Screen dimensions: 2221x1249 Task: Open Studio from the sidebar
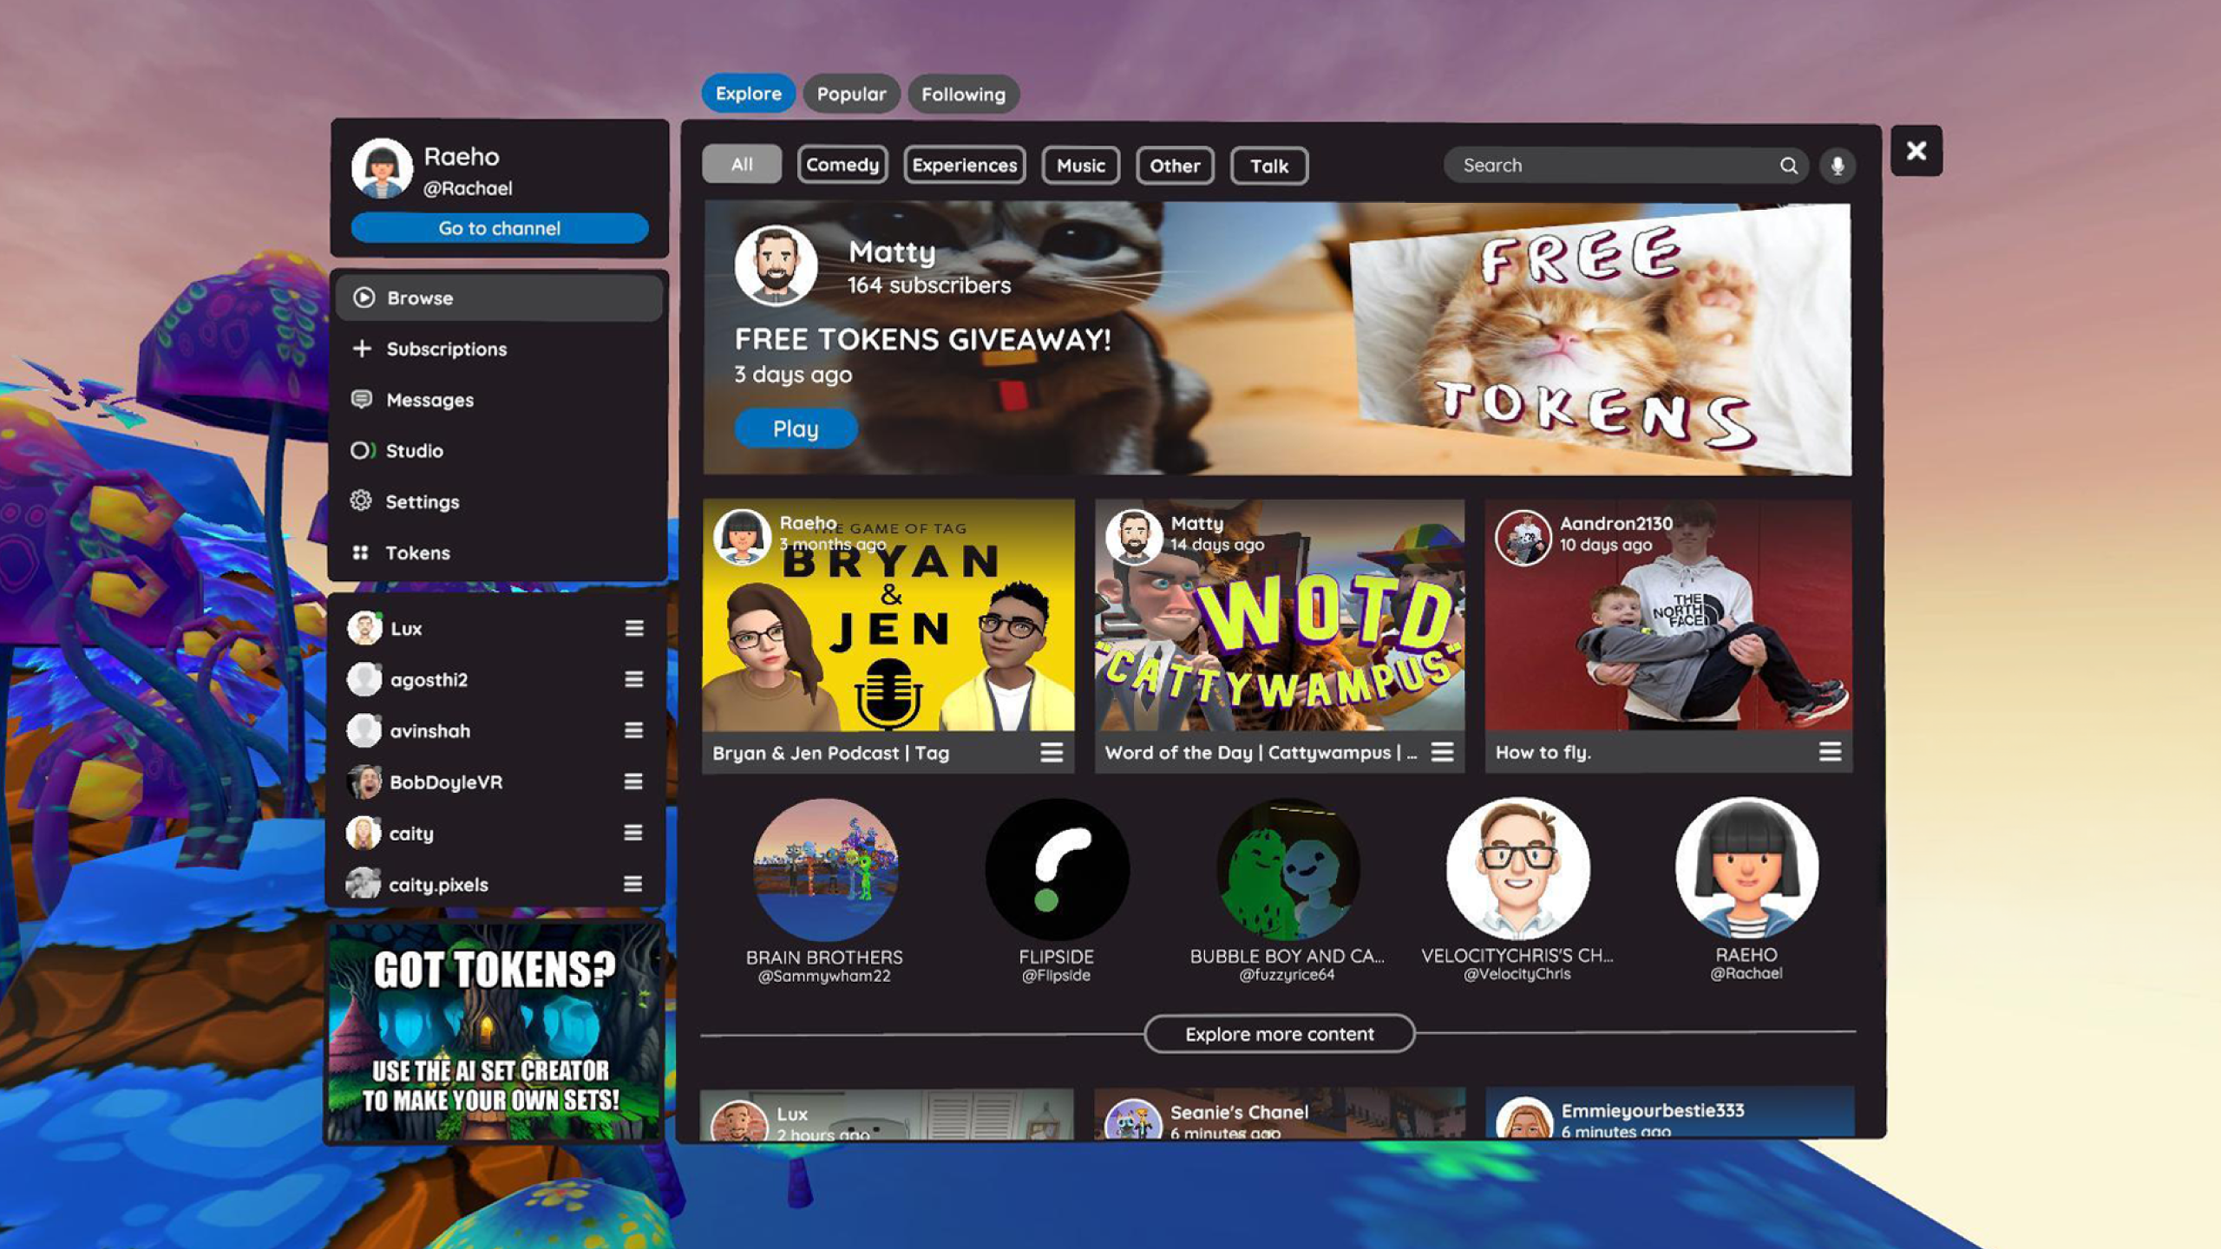point(414,451)
